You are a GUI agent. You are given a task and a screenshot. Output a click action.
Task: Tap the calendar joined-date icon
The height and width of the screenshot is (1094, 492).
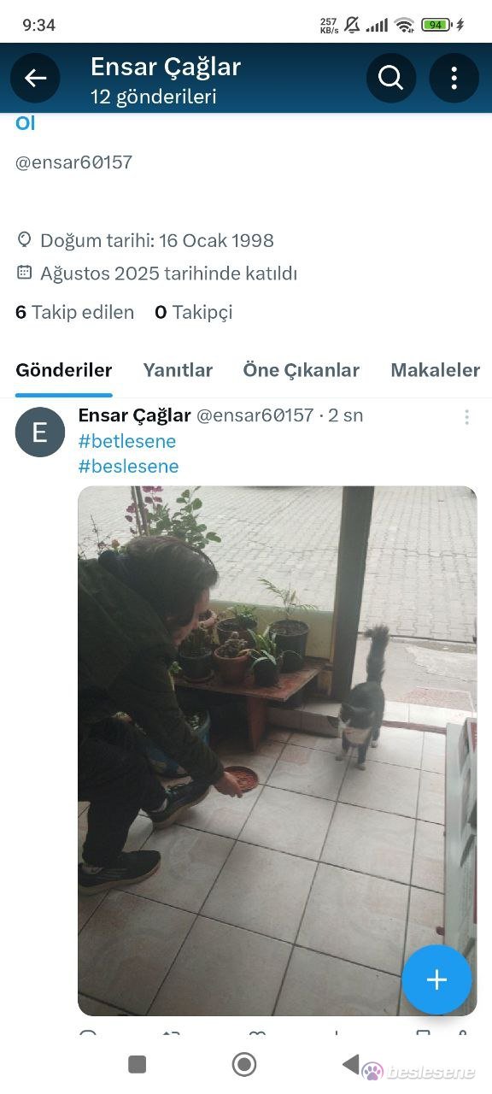click(24, 273)
